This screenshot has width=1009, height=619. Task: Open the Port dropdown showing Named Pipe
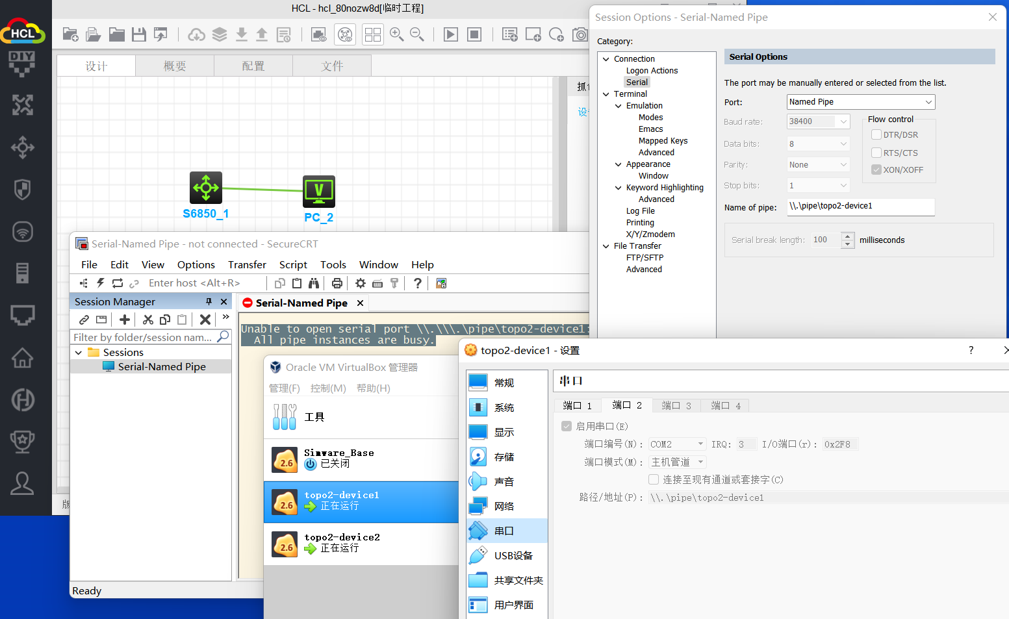861,102
